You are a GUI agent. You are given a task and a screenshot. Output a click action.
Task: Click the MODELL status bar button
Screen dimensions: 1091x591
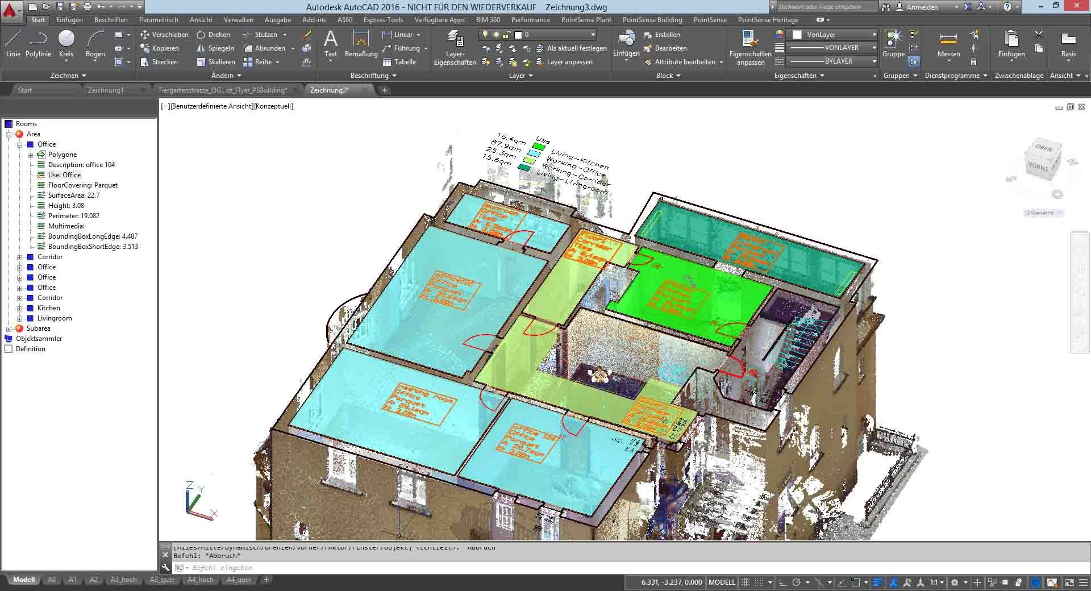pos(722,582)
